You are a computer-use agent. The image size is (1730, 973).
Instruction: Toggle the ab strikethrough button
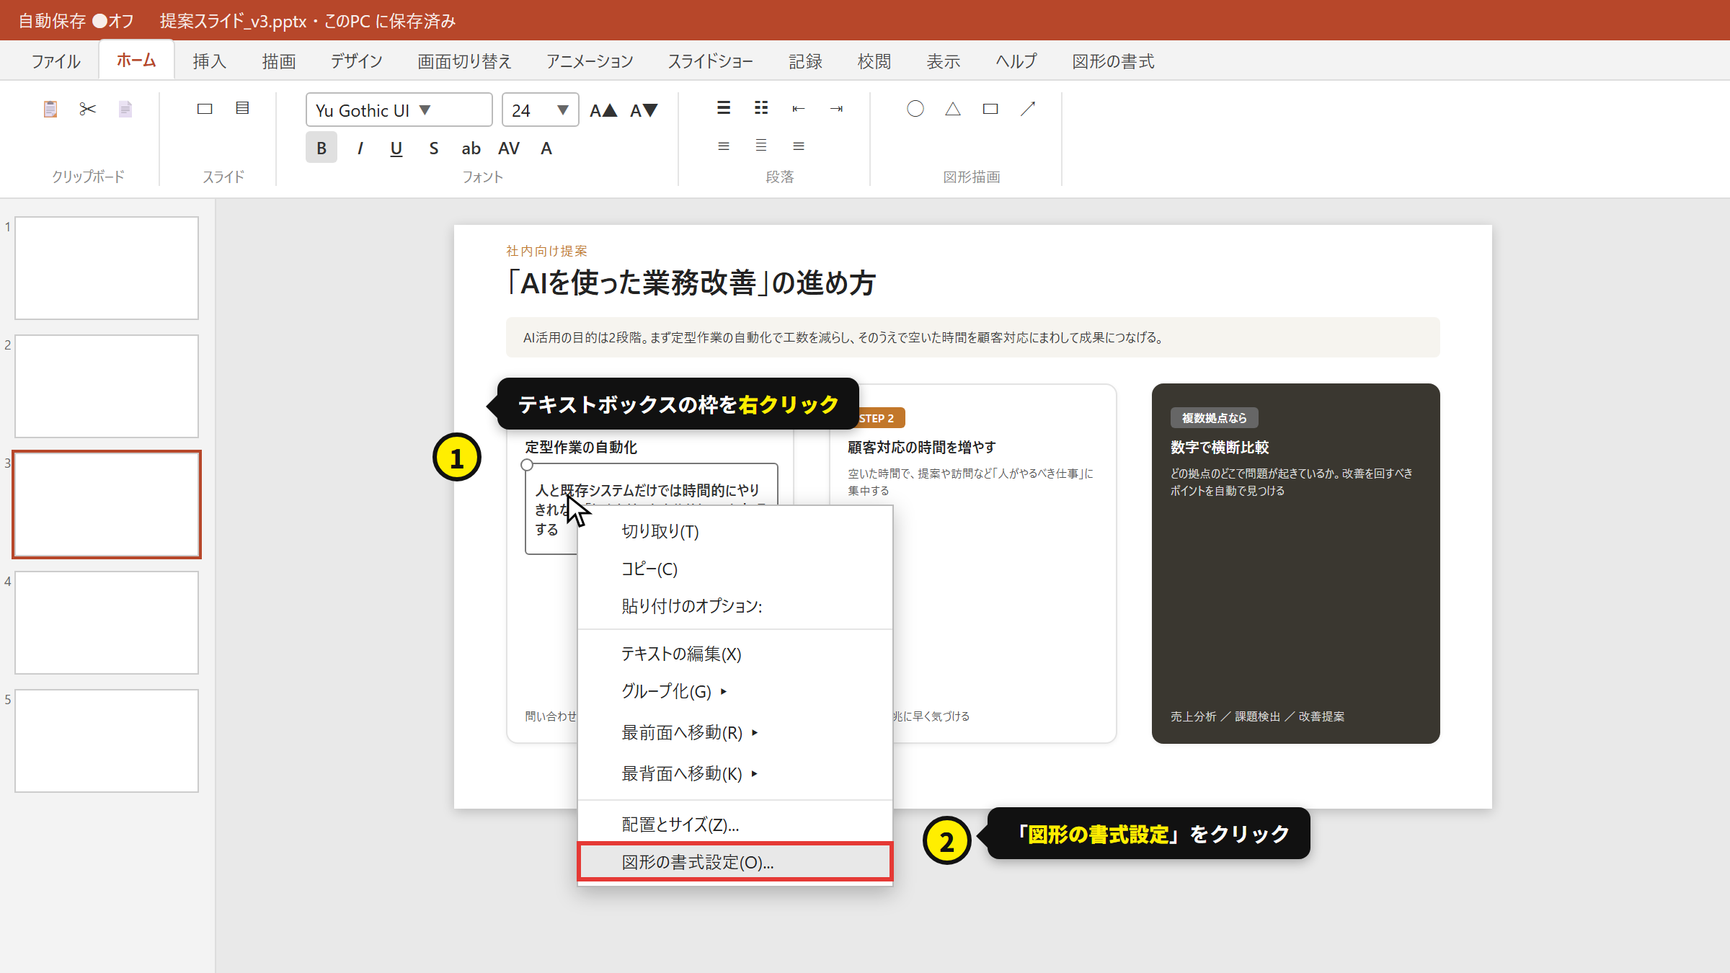pos(471,148)
